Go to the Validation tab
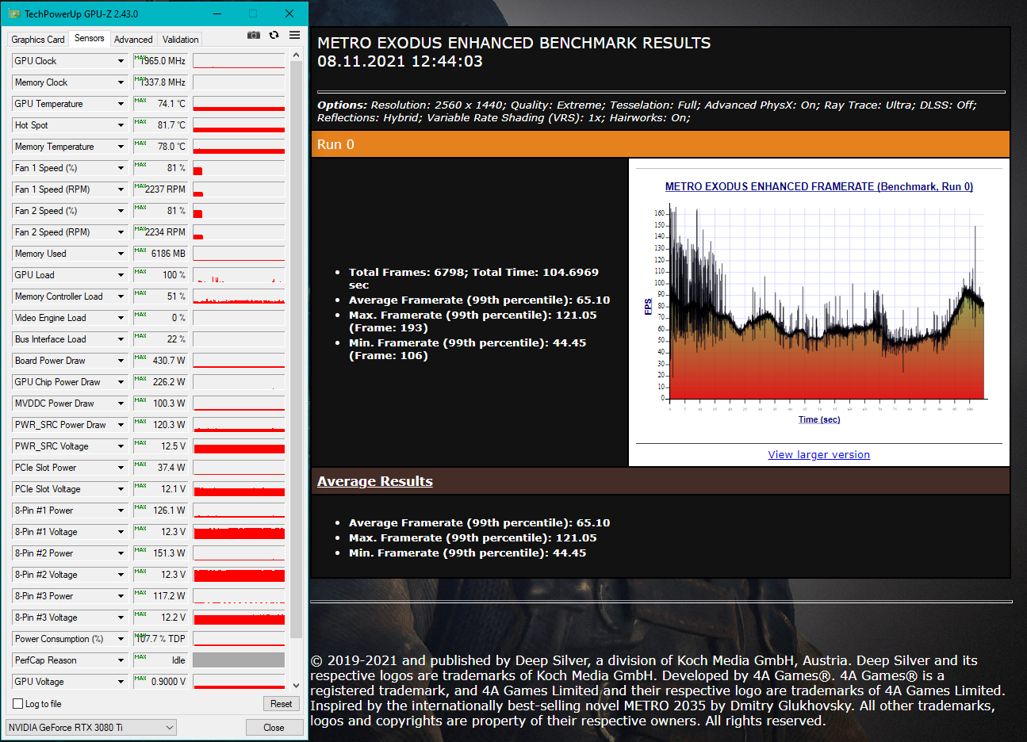The height and width of the screenshot is (742, 1027). pyautogui.click(x=181, y=40)
